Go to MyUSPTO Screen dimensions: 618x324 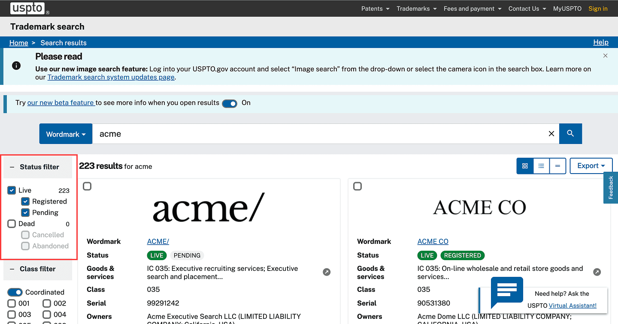pyautogui.click(x=567, y=9)
